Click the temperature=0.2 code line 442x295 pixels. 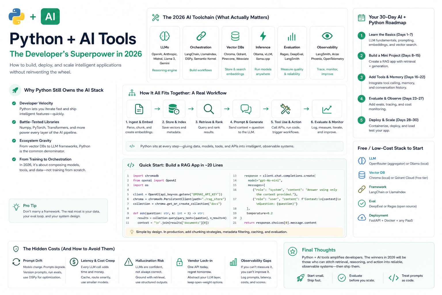coord(259,213)
